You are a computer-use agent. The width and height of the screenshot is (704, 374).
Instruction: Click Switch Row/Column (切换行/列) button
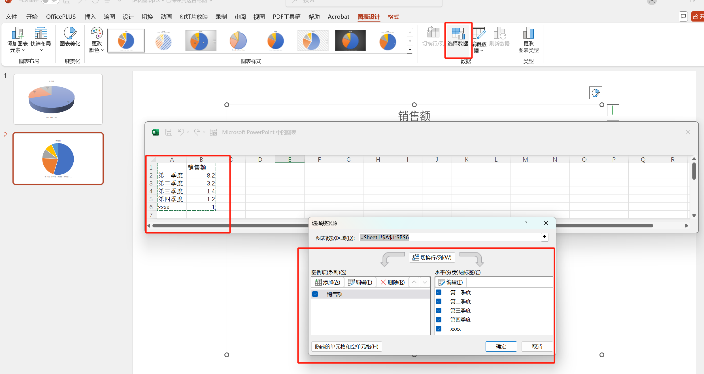(432, 257)
